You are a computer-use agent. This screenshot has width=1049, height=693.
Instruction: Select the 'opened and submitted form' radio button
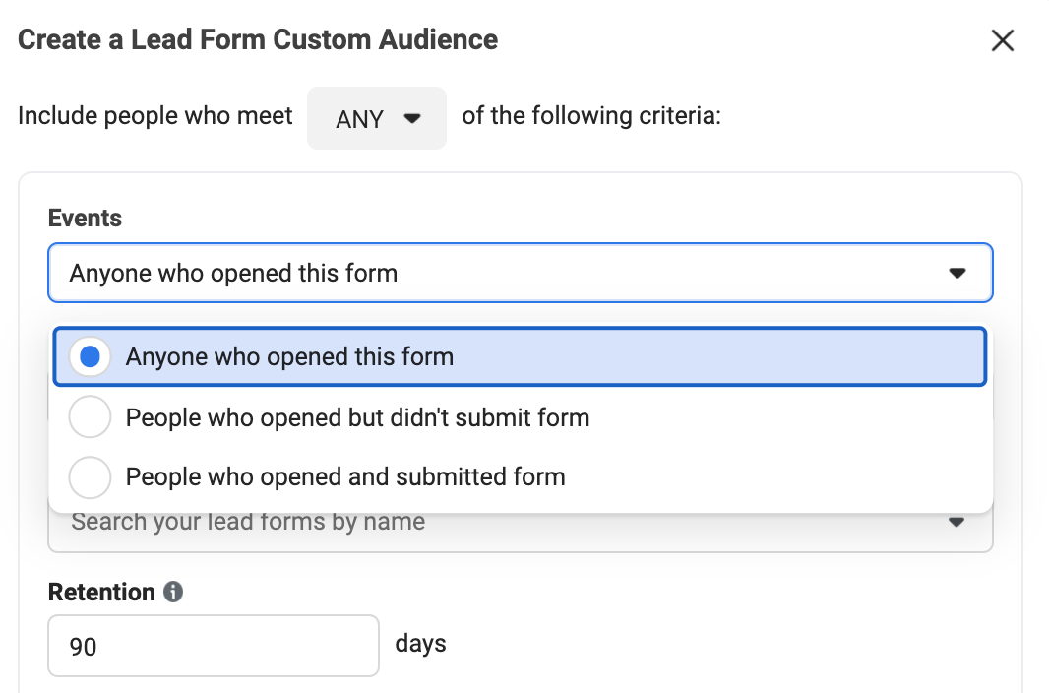(90, 478)
